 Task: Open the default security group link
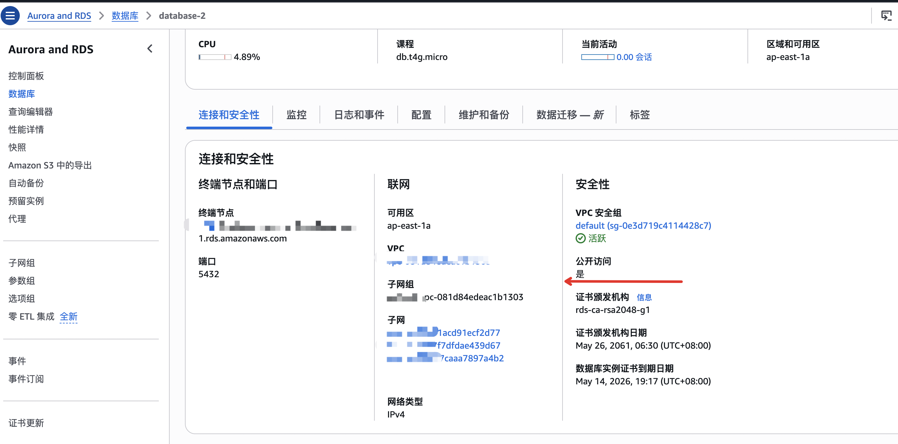pyautogui.click(x=643, y=226)
